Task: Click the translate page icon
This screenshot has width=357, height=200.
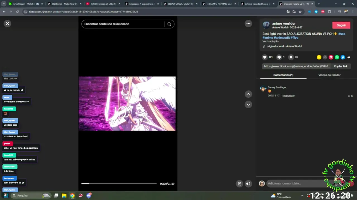Action: click(288, 12)
